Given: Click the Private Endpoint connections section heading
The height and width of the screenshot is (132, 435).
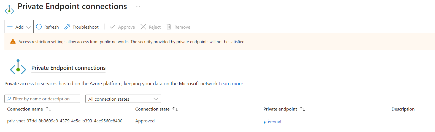Looking at the screenshot, I should tap(68, 68).
